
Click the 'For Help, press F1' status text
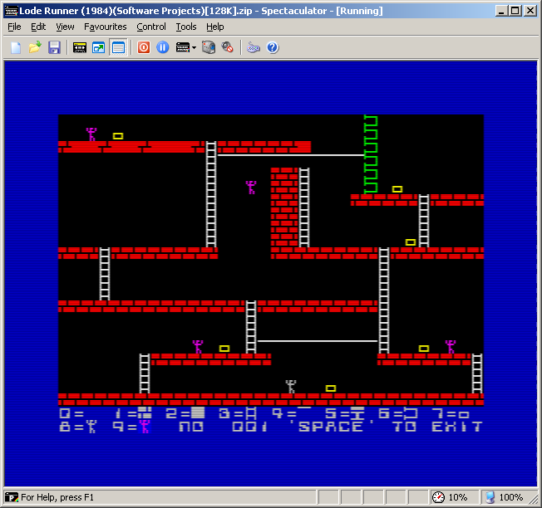pyautogui.click(x=57, y=497)
